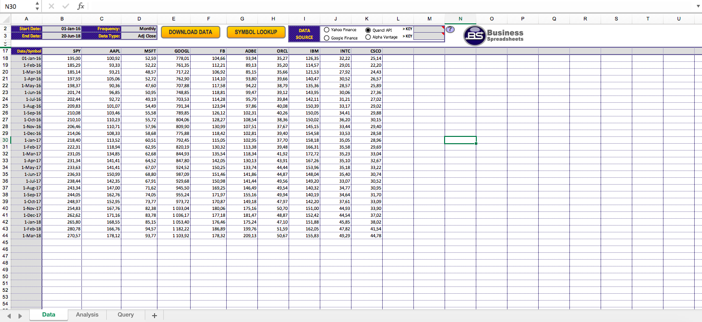Choose Alpha Vantage as data source
Screen dimensions: 702x322
(x=368, y=38)
